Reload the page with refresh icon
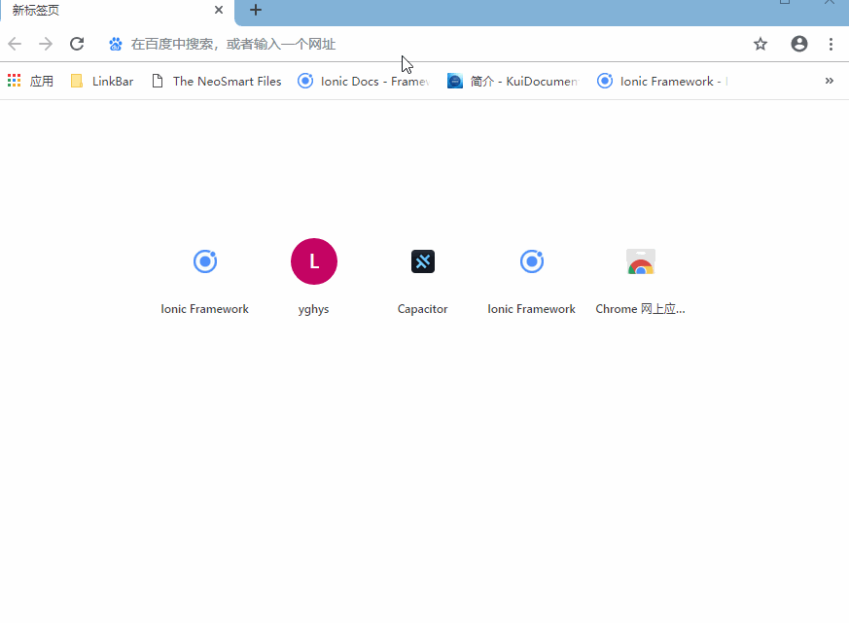Viewport: 849px width, 623px height. 77,44
